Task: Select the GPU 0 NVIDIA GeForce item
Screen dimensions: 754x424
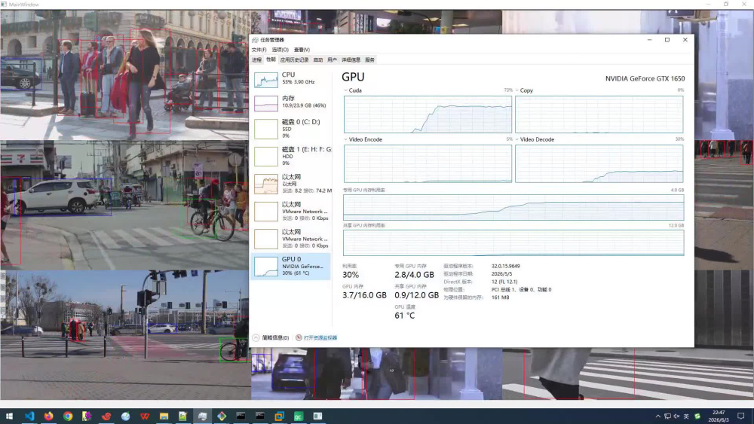Action: tap(291, 266)
